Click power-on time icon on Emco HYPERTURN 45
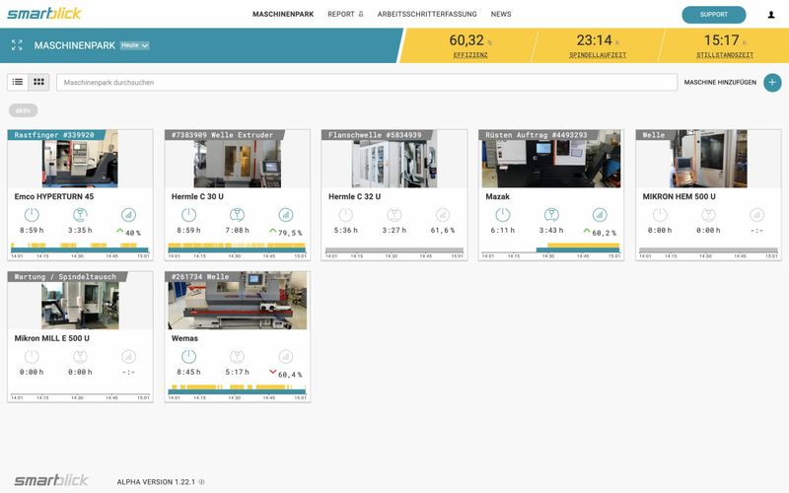The image size is (789, 493). click(31, 215)
